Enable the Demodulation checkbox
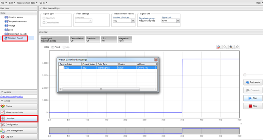This screenshot has height=140, width=263. coord(44,22)
